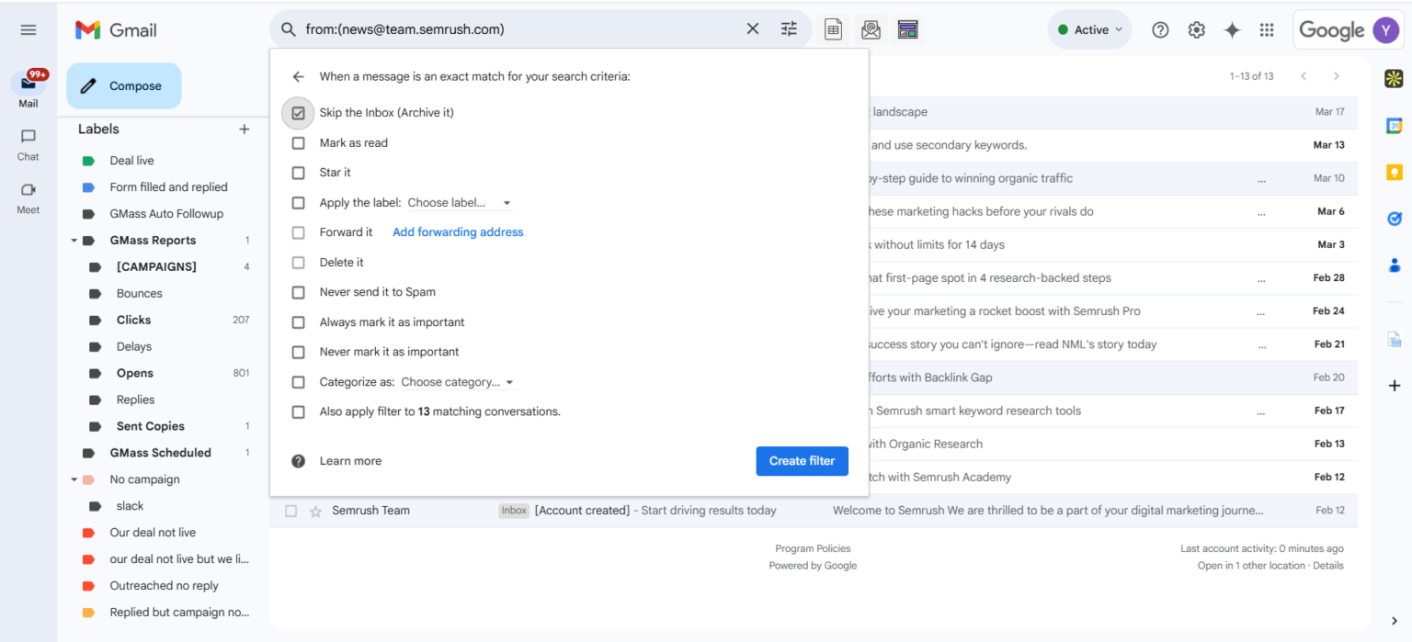Viewport: 1412px width, 642px height.
Task: Click the GMass email-list envelope icon
Action: 870,28
